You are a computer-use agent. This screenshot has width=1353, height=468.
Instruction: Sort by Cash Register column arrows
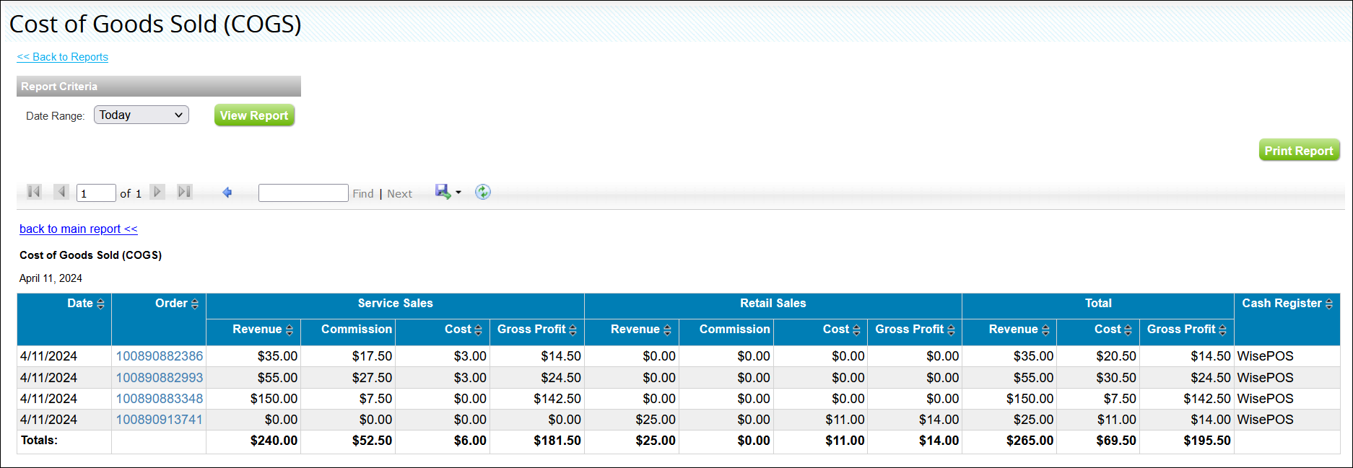click(1329, 304)
